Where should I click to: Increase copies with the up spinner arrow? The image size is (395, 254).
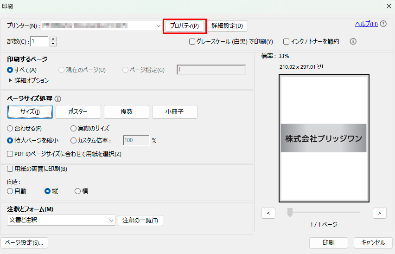(53, 39)
